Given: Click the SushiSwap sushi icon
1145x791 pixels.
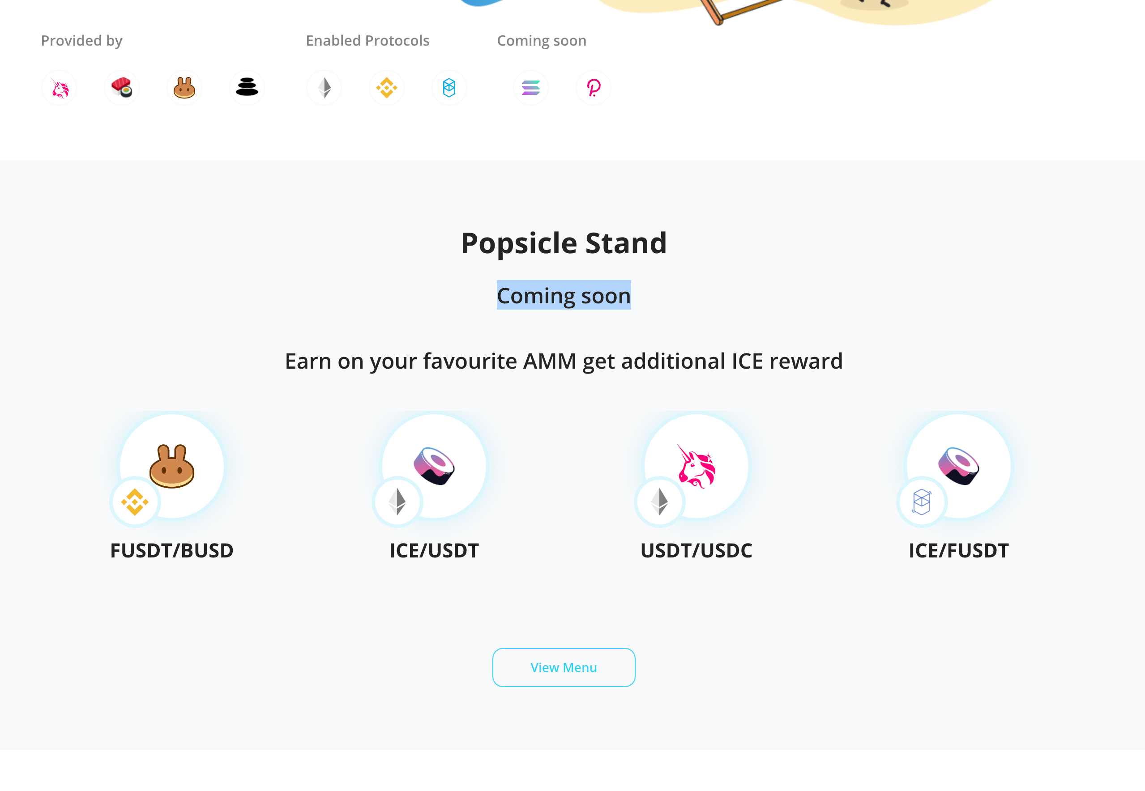Looking at the screenshot, I should [121, 87].
